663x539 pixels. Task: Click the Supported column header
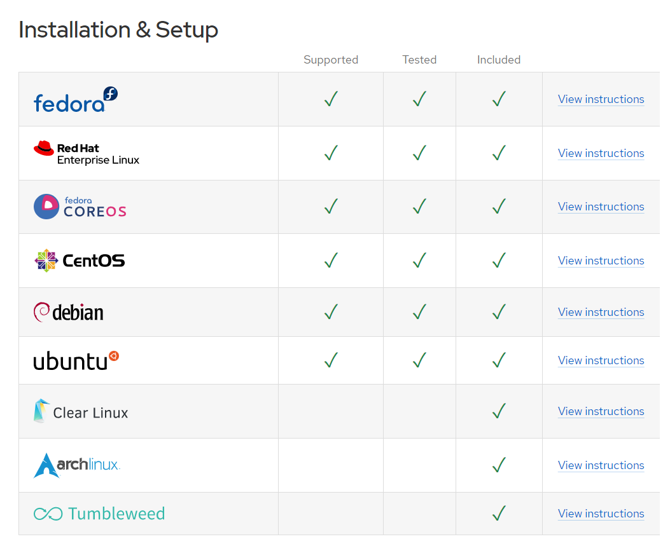click(331, 60)
